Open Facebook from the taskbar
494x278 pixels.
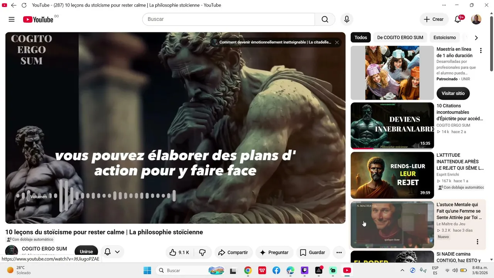coord(276,270)
